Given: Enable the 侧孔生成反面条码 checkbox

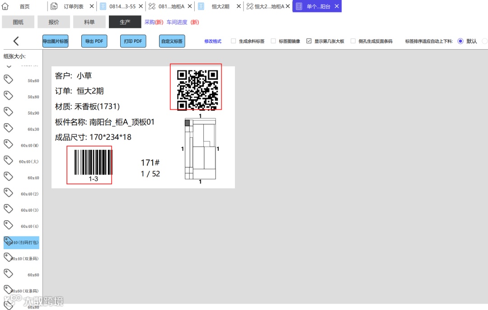Looking at the screenshot, I should (x=353, y=41).
